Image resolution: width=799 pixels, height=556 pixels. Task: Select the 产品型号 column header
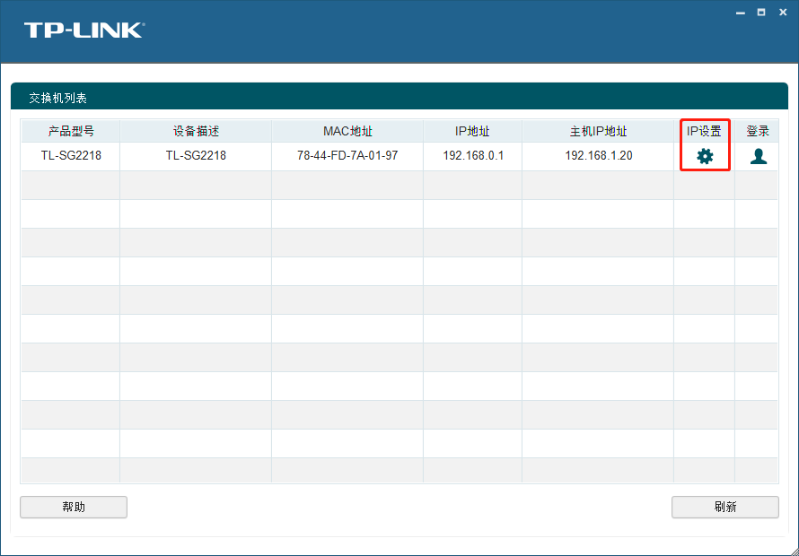(70, 131)
